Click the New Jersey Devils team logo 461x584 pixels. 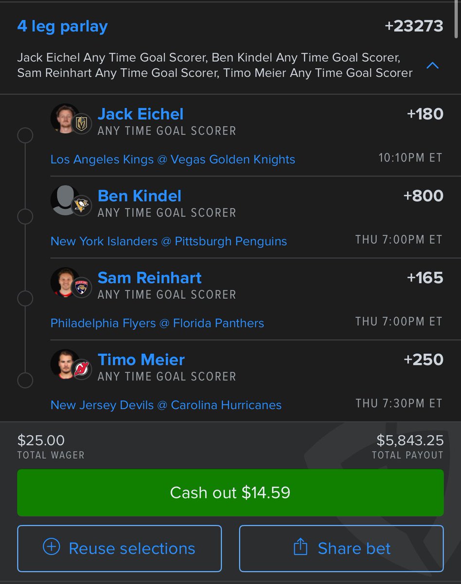[x=81, y=370]
